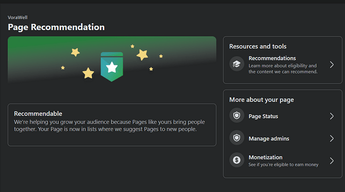345x192 pixels.
Task: Open the Manage admins chevron arrow
Action: (331, 138)
